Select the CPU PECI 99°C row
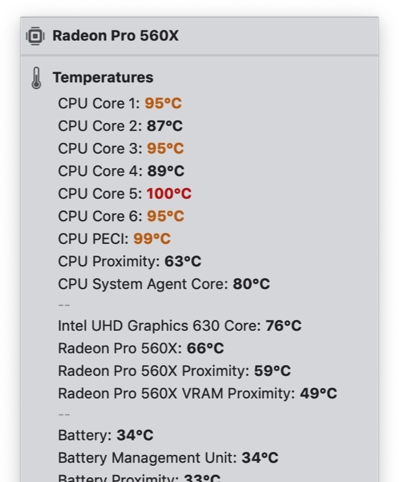This screenshot has height=482, width=399. pyautogui.click(x=114, y=239)
